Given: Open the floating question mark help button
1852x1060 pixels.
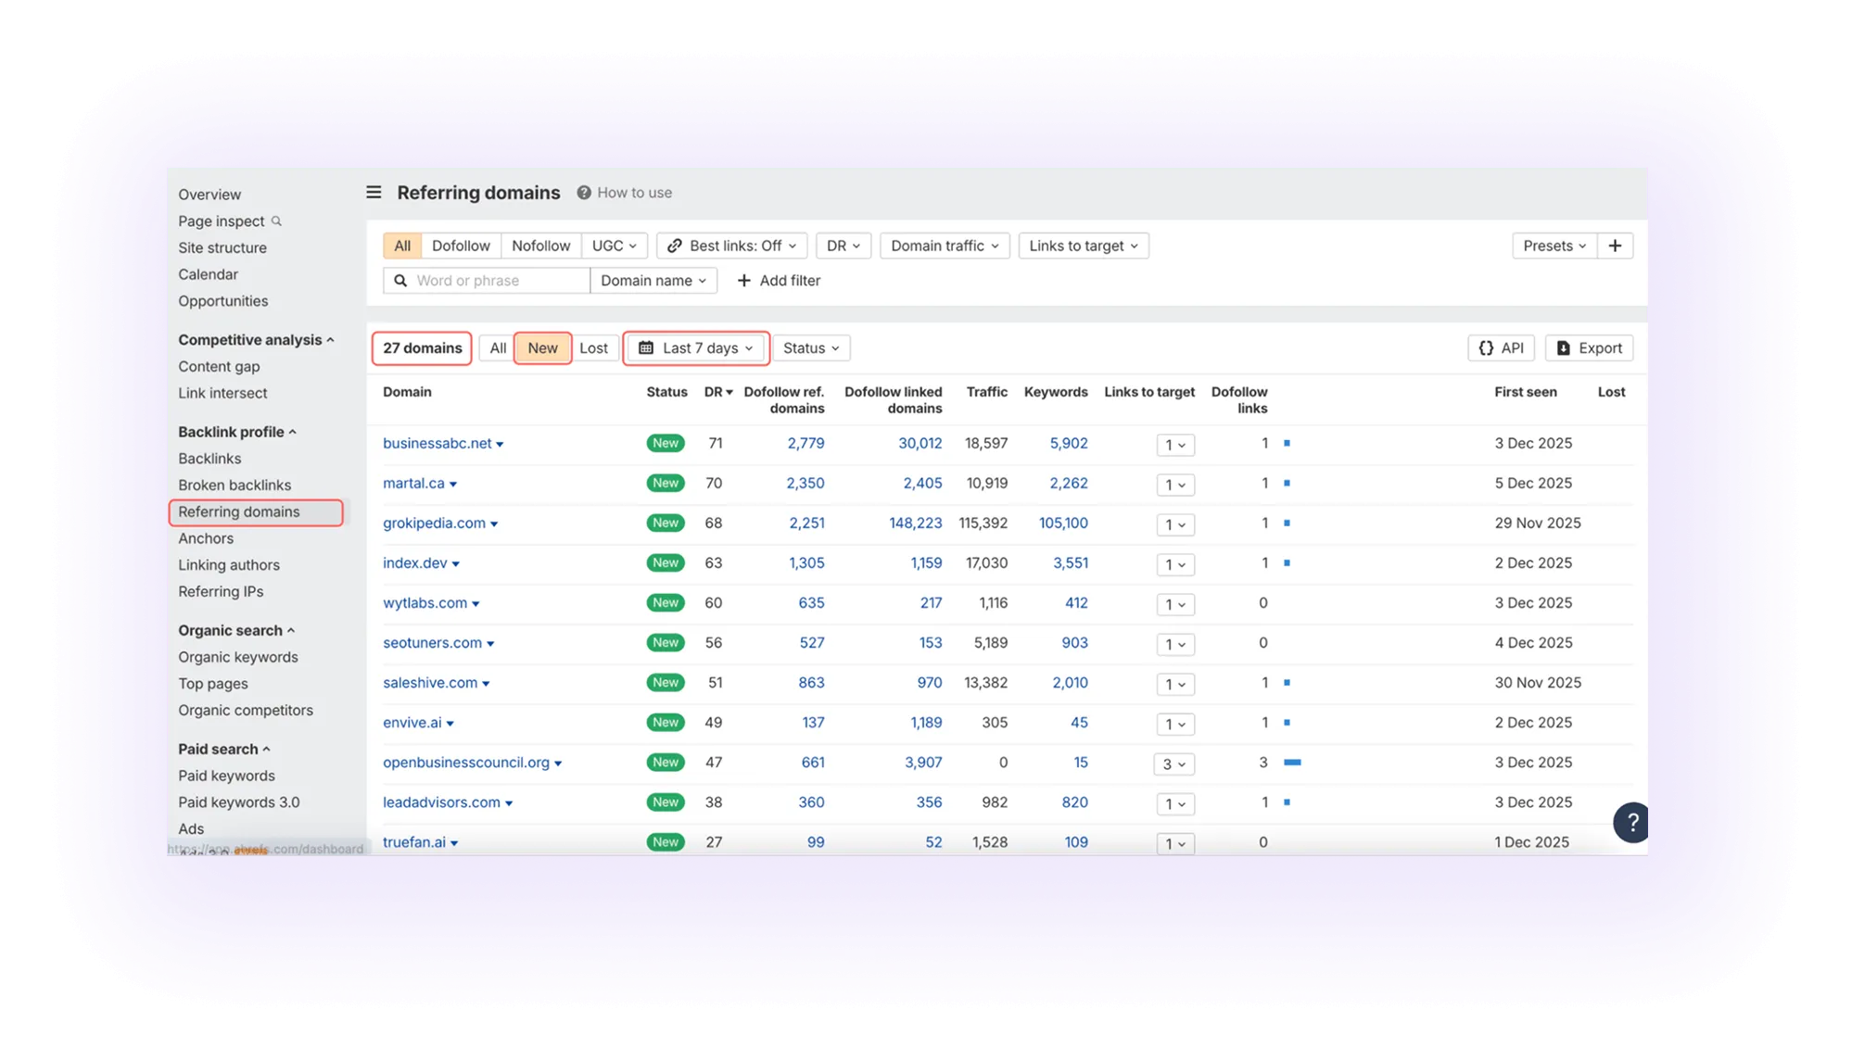Looking at the screenshot, I should [1632, 822].
